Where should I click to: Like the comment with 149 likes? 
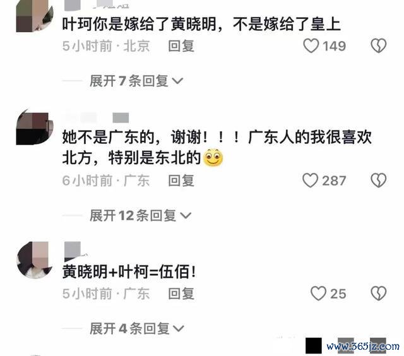(311, 46)
